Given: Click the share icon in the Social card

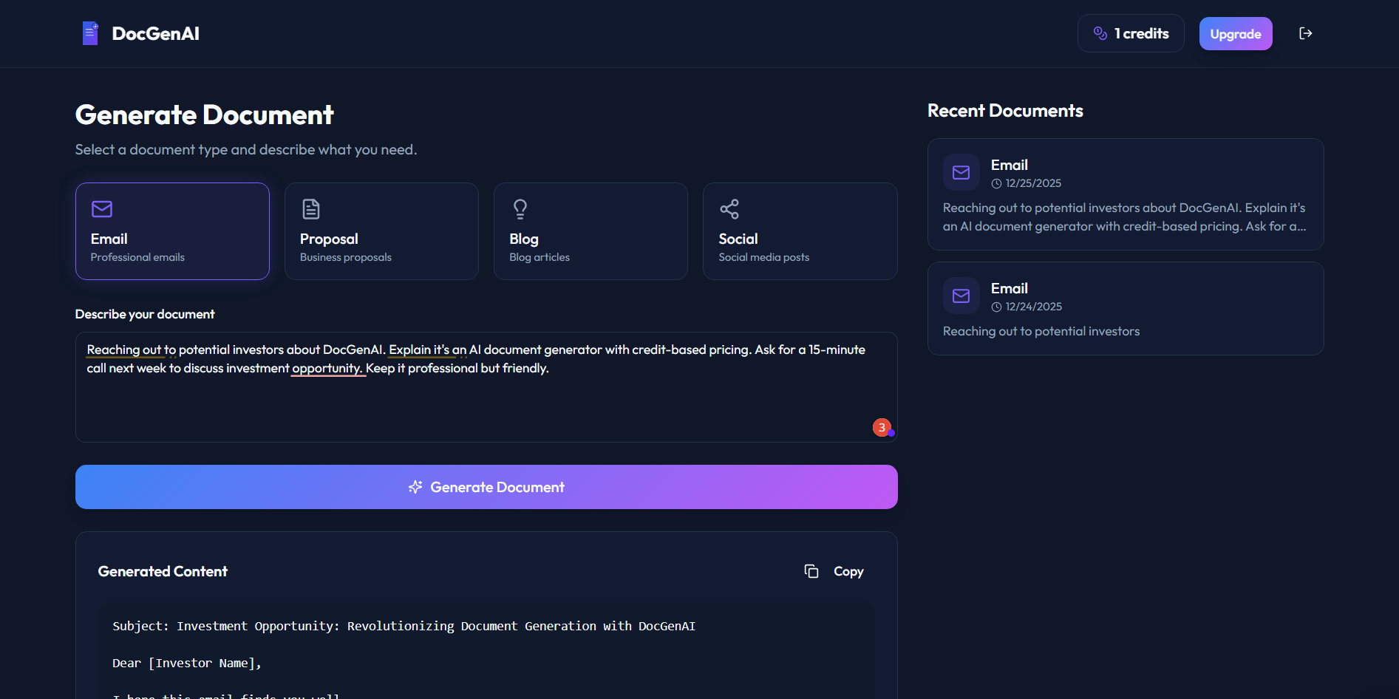Looking at the screenshot, I should tap(729, 209).
